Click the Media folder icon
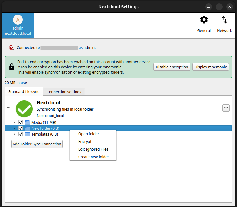Viewport: 237px width, 207px height. pos(27,122)
